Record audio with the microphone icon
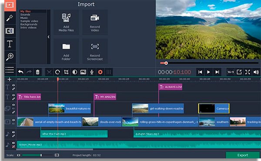Viewport: 261px width, 161px height. [92, 72]
